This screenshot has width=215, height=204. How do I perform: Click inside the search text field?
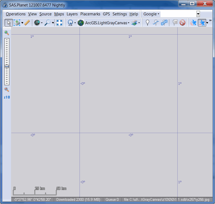point(178,14)
